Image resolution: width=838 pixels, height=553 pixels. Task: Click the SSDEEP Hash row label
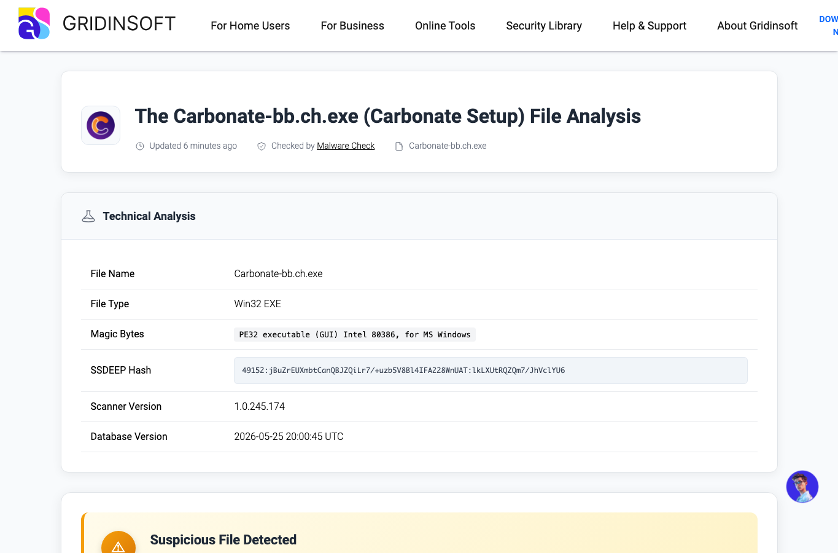pyautogui.click(x=120, y=371)
